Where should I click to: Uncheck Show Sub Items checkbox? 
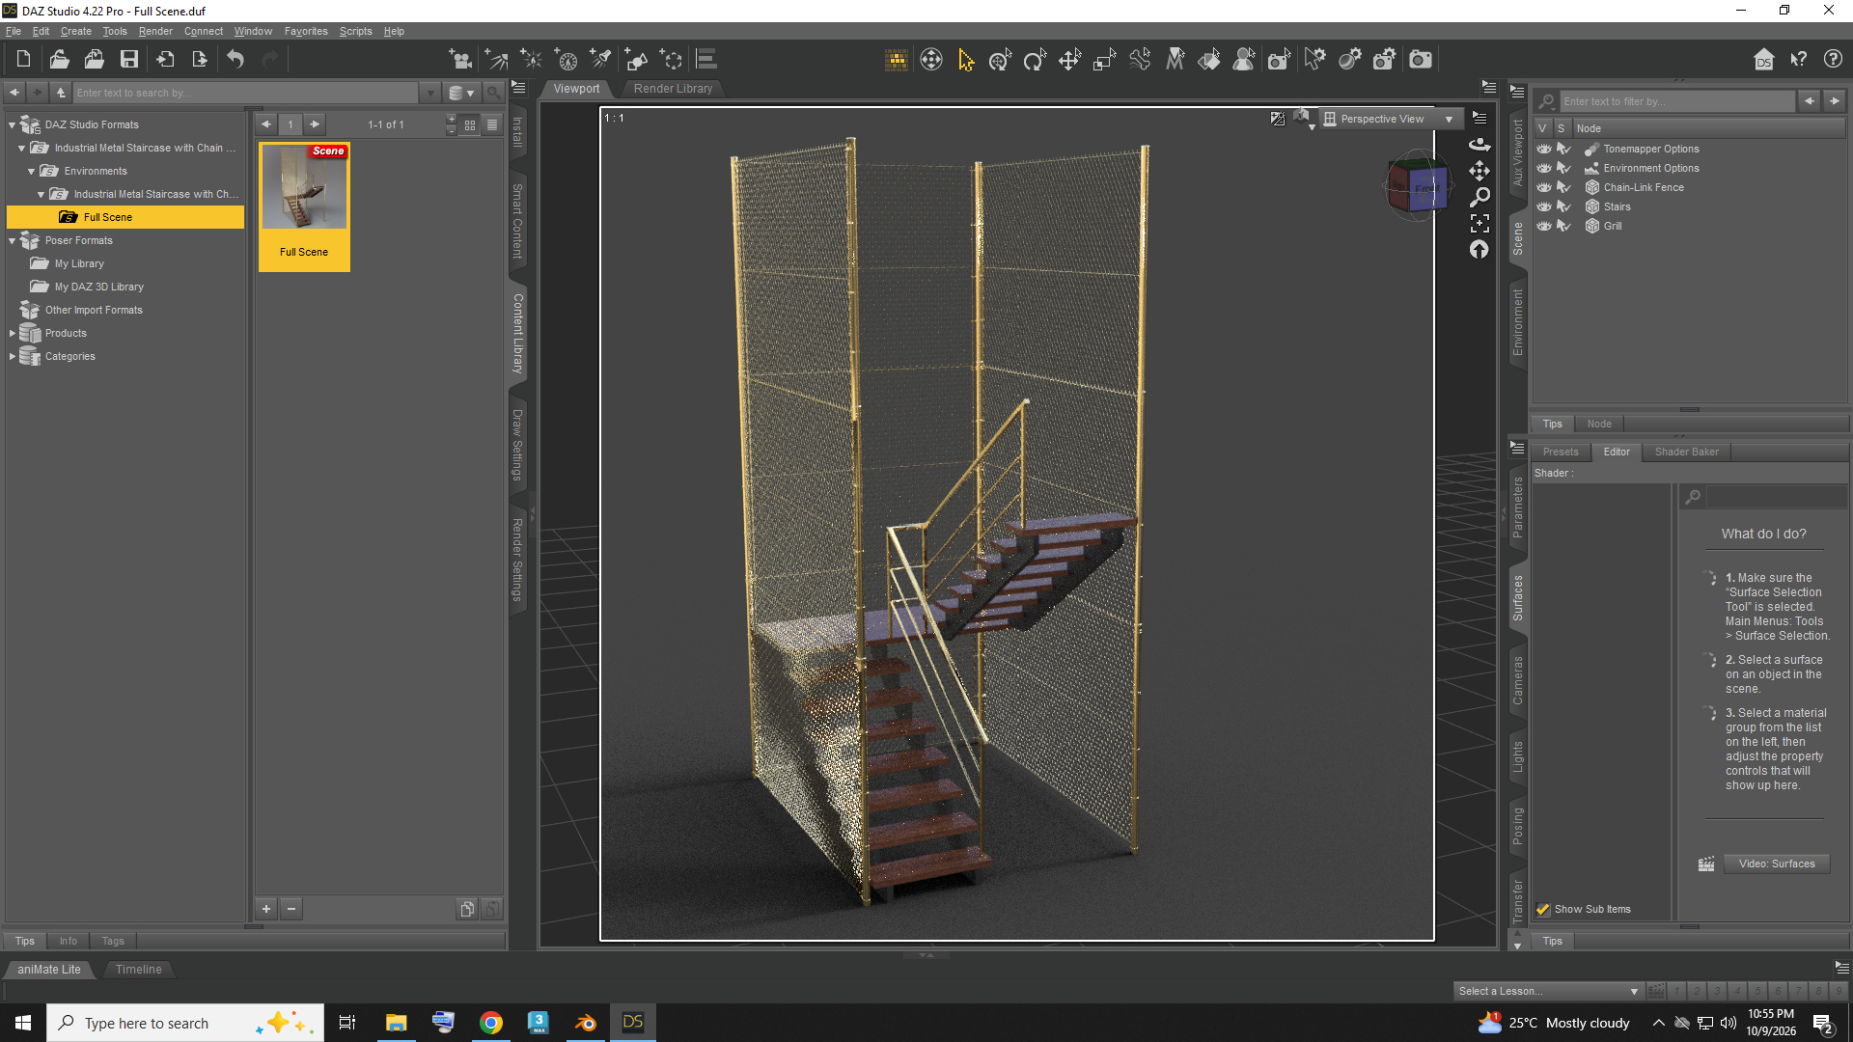point(1543,909)
